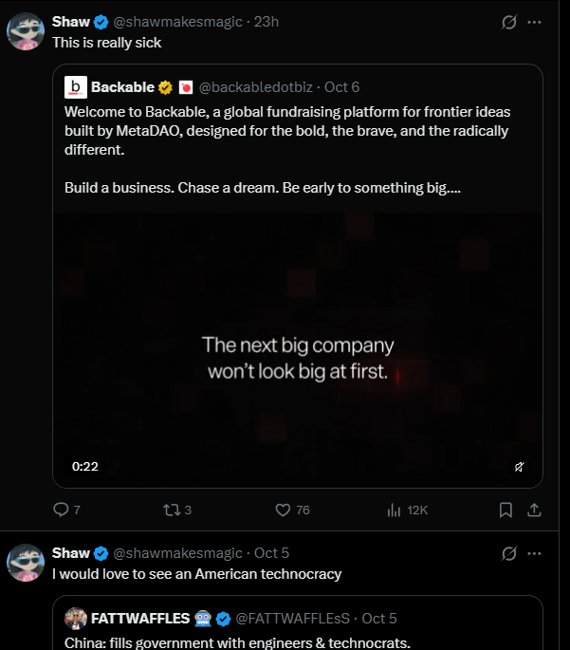Play the Backable video preview
This screenshot has width=570, height=650.
point(298,350)
